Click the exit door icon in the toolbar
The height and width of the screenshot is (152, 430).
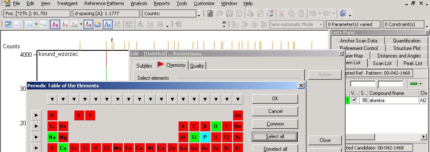coord(343,13)
